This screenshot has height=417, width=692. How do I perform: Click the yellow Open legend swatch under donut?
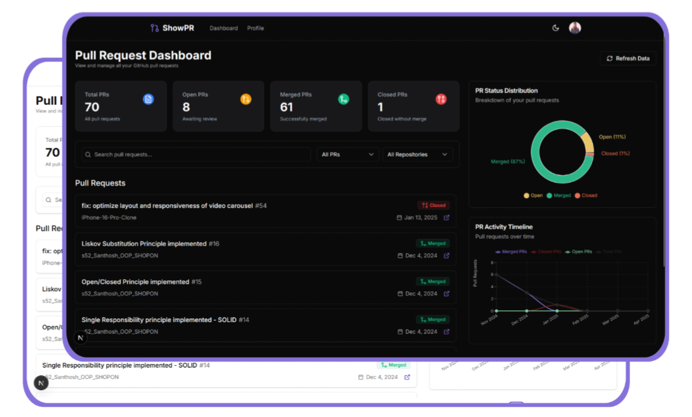tap(526, 195)
